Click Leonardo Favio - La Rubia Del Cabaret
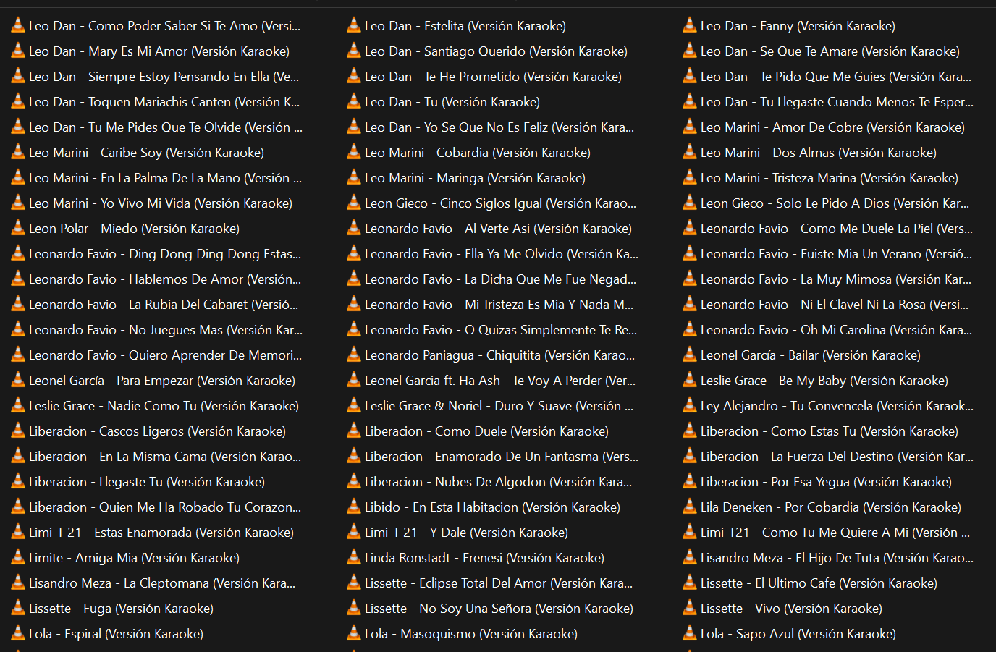This screenshot has width=996, height=652. [x=155, y=304]
